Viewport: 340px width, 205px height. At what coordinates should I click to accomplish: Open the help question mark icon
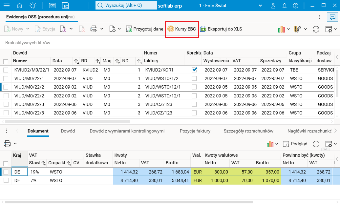pos(295,6)
